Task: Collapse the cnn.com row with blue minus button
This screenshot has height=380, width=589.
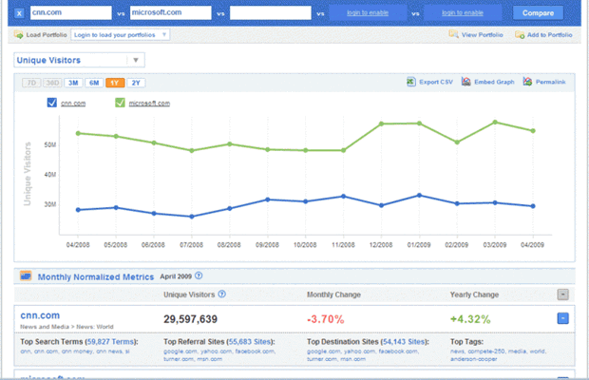Action: pos(562,318)
